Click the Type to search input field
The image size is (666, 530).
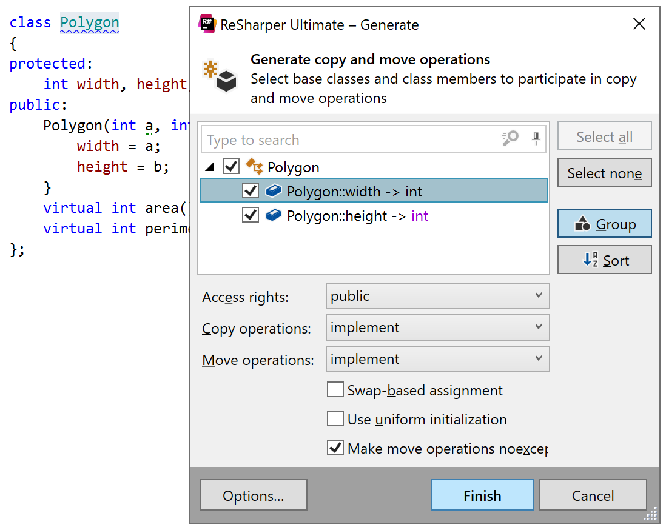pos(364,139)
